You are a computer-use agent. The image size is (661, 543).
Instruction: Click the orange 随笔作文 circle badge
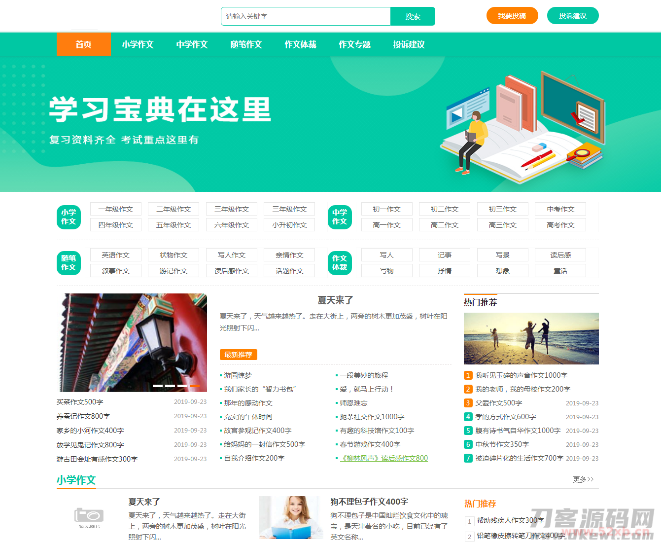69,263
